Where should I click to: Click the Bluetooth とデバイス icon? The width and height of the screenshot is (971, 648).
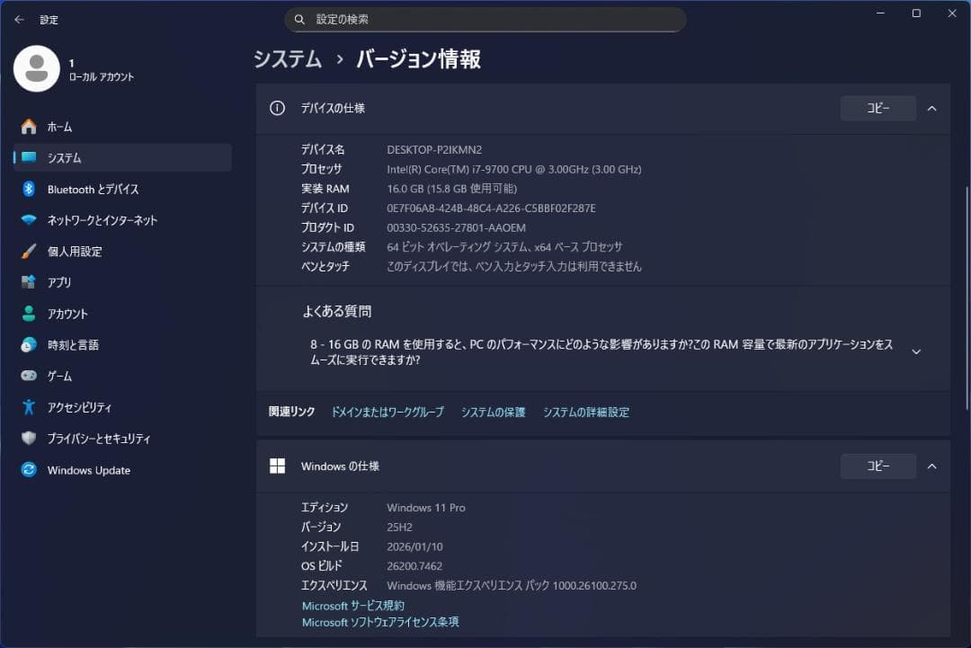coord(29,190)
